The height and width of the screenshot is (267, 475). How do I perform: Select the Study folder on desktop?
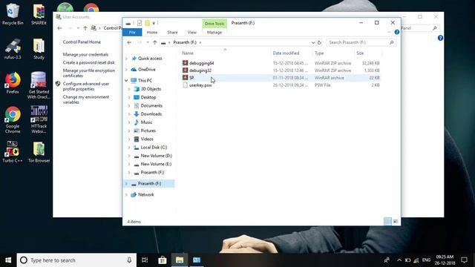(x=39, y=49)
